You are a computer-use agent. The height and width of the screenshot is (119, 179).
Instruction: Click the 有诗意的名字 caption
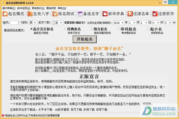tap(129, 33)
